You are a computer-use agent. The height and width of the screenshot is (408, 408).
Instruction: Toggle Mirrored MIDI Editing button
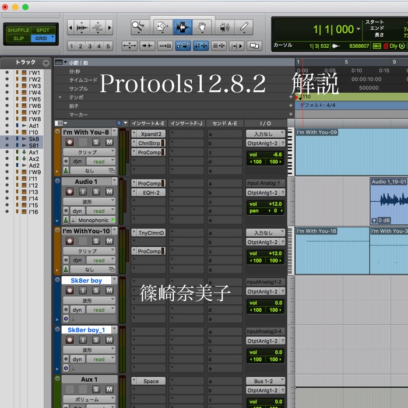pos(165,46)
